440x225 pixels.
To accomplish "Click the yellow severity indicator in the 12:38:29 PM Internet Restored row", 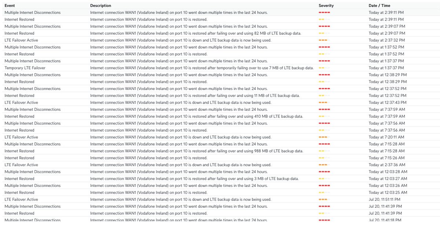I will point(324,82).
